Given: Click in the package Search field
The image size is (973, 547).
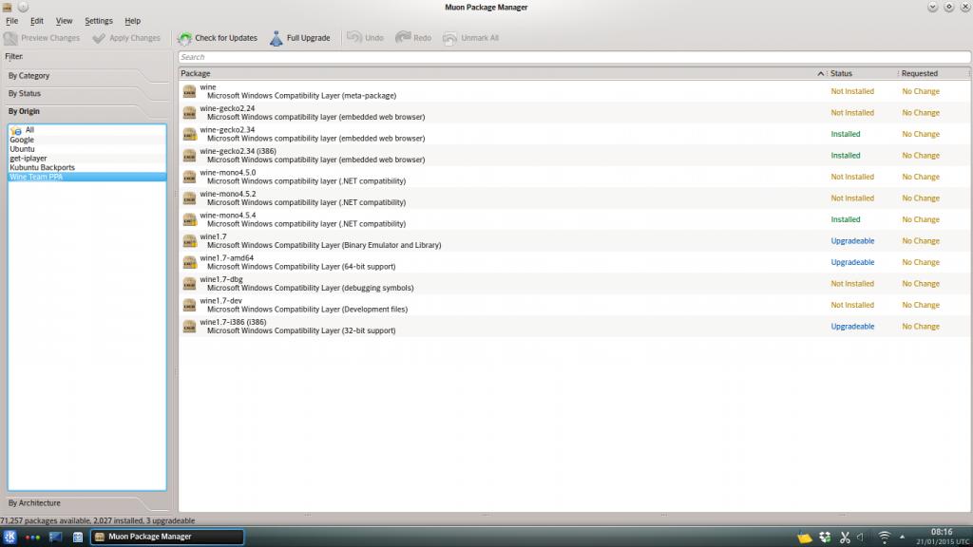Looking at the screenshot, I should 574,57.
